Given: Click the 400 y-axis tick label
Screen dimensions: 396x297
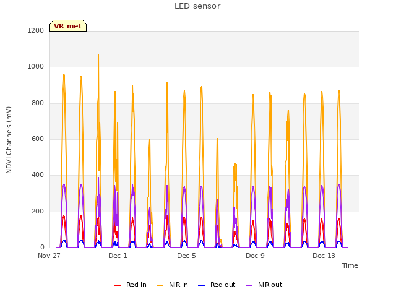Looking at the screenshot, I should (x=38, y=174).
